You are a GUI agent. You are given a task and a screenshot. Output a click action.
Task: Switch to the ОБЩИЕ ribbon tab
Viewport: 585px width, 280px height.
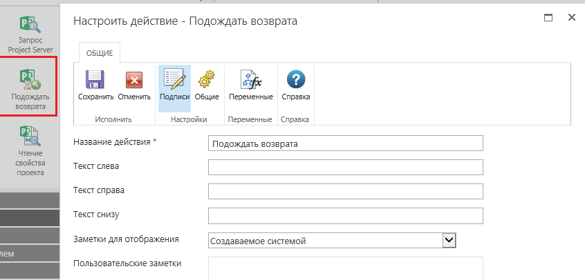tap(100, 53)
